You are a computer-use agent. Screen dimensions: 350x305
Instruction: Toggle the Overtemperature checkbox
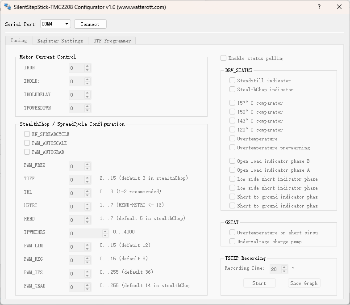[232, 139]
